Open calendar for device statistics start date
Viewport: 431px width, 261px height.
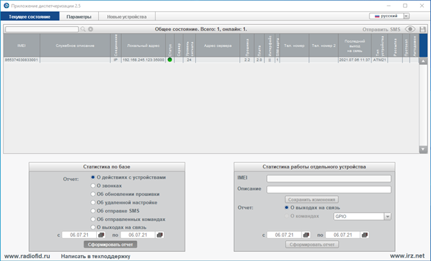306,235
